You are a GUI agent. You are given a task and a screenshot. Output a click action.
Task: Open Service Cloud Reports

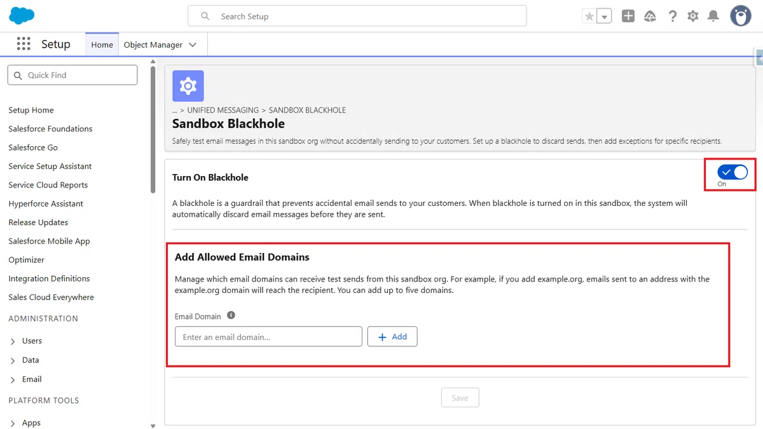48,185
